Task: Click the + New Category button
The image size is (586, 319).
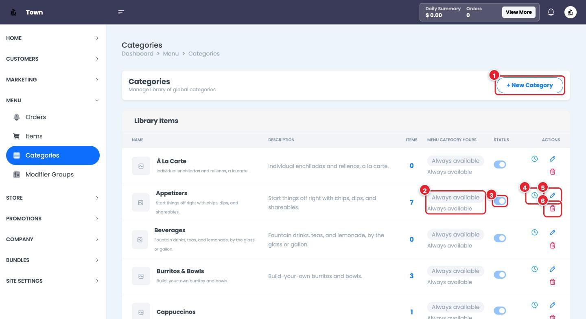Action: pos(530,85)
